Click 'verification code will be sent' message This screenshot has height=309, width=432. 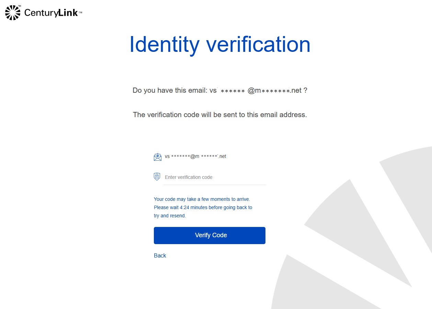[x=220, y=115]
